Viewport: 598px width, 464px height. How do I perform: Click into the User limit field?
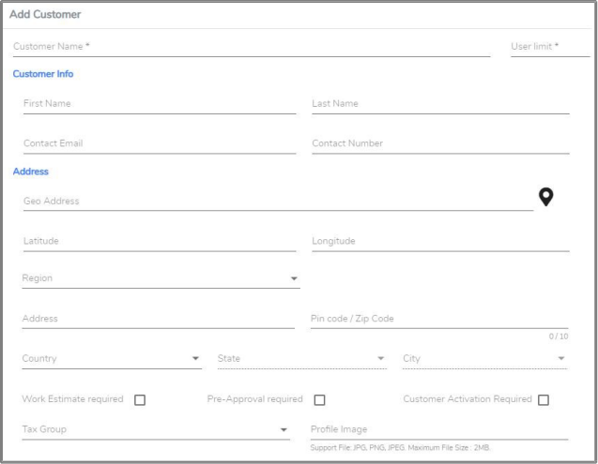(550, 47)
